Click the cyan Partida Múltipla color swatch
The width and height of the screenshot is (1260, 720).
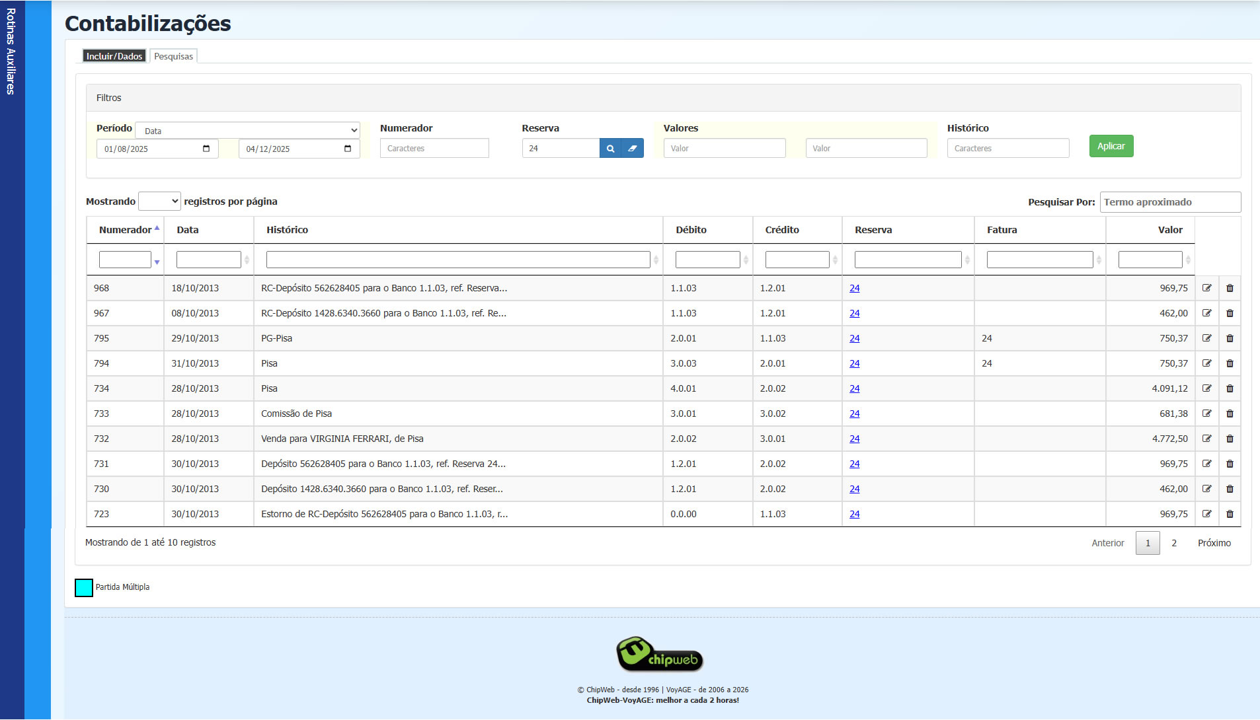[84, 587]
